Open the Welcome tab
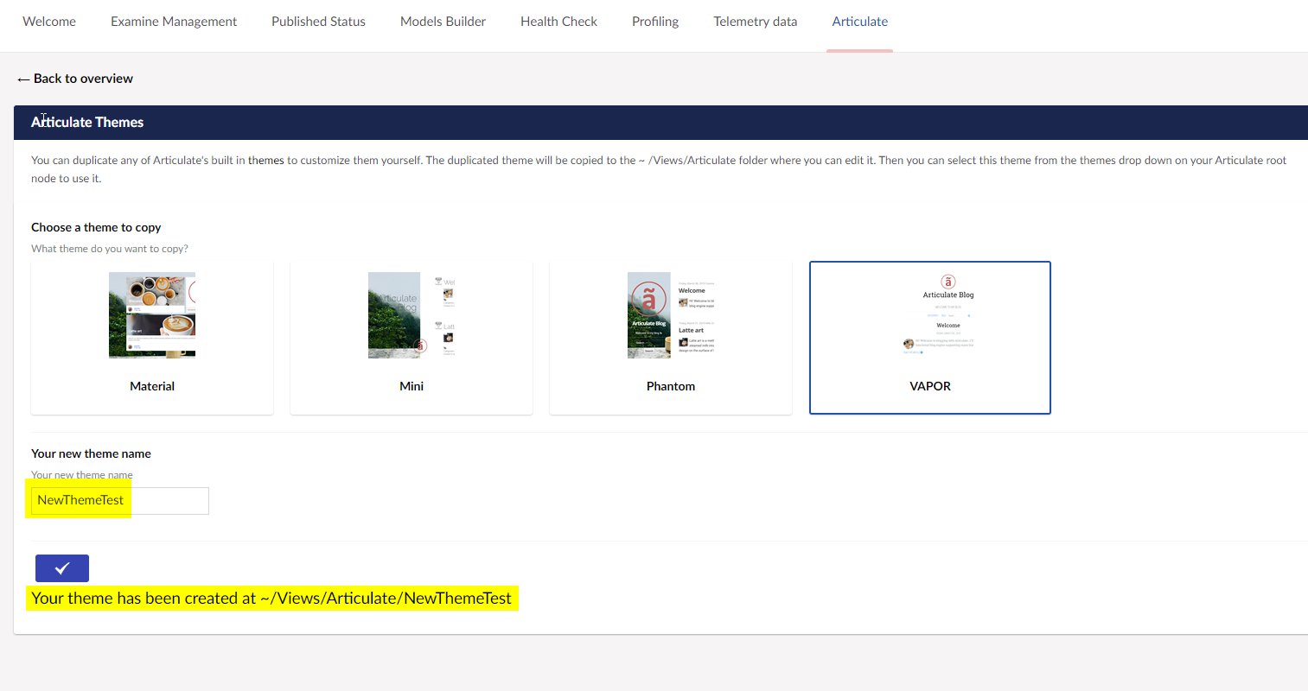Screen dimensions: 1308x691 [x=49, y=22]
